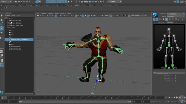The image size is (186, 104).
Task: Toggle the viewport grid display button
Action: 56,16
